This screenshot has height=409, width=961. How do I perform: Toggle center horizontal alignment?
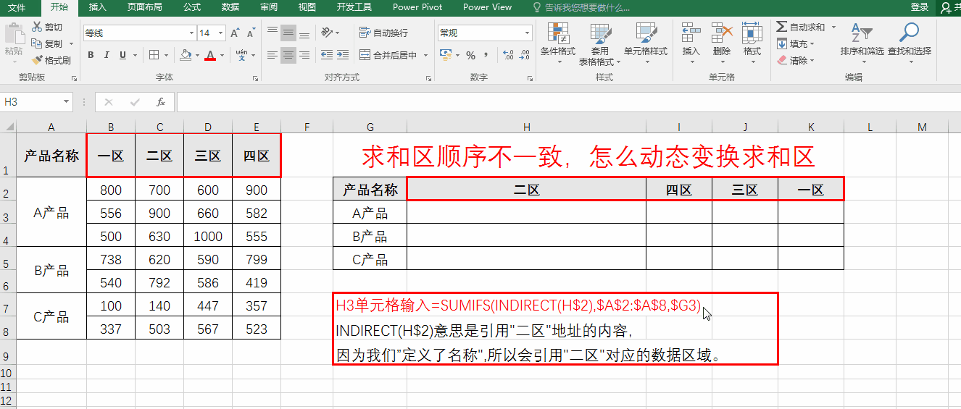pyautogui.click(x=288, y=55)
